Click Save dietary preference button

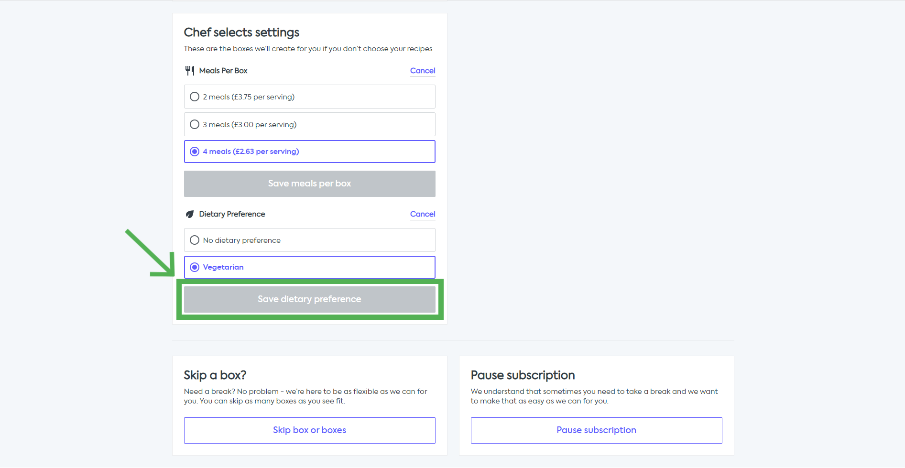tap(309, 299)
